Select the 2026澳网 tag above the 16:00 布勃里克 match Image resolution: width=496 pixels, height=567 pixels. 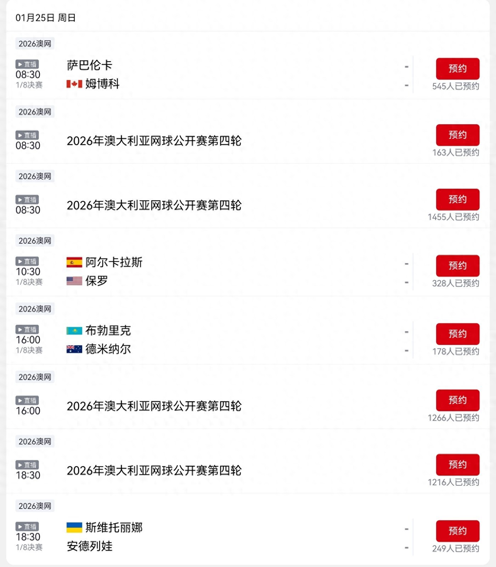click(35, 309)
